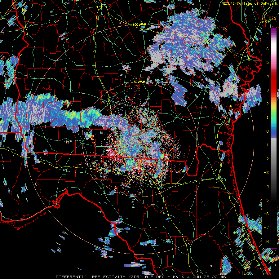Click the ZDR color bar legend
The height and width of the screenshot is (279, 279).
click(274, 138)
